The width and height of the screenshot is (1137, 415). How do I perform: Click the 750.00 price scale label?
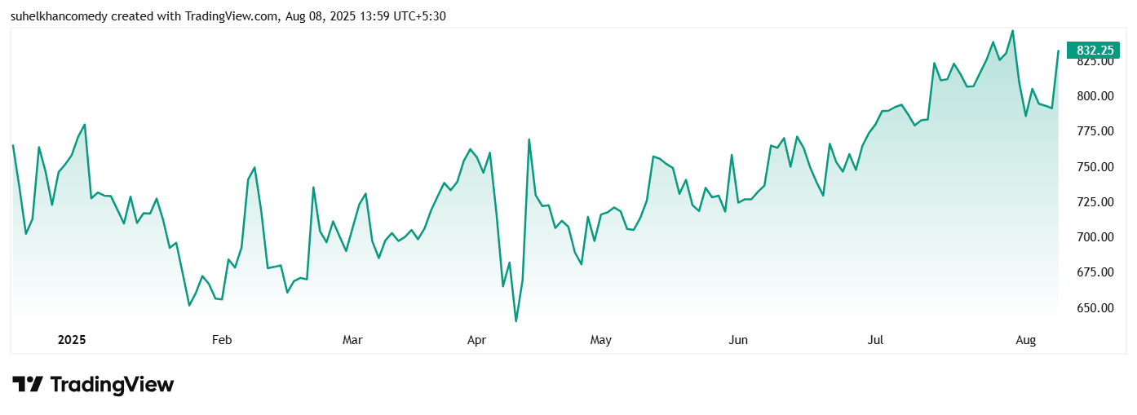click(x=1095, y=167)
